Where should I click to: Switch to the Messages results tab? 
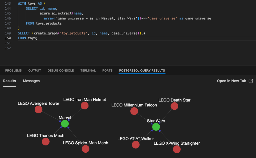tap(31, 81)
